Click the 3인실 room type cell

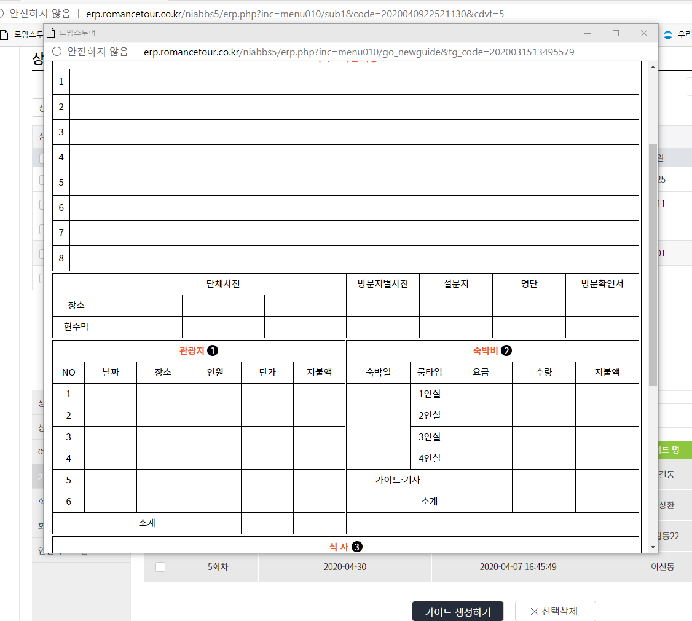coord(430,437)
